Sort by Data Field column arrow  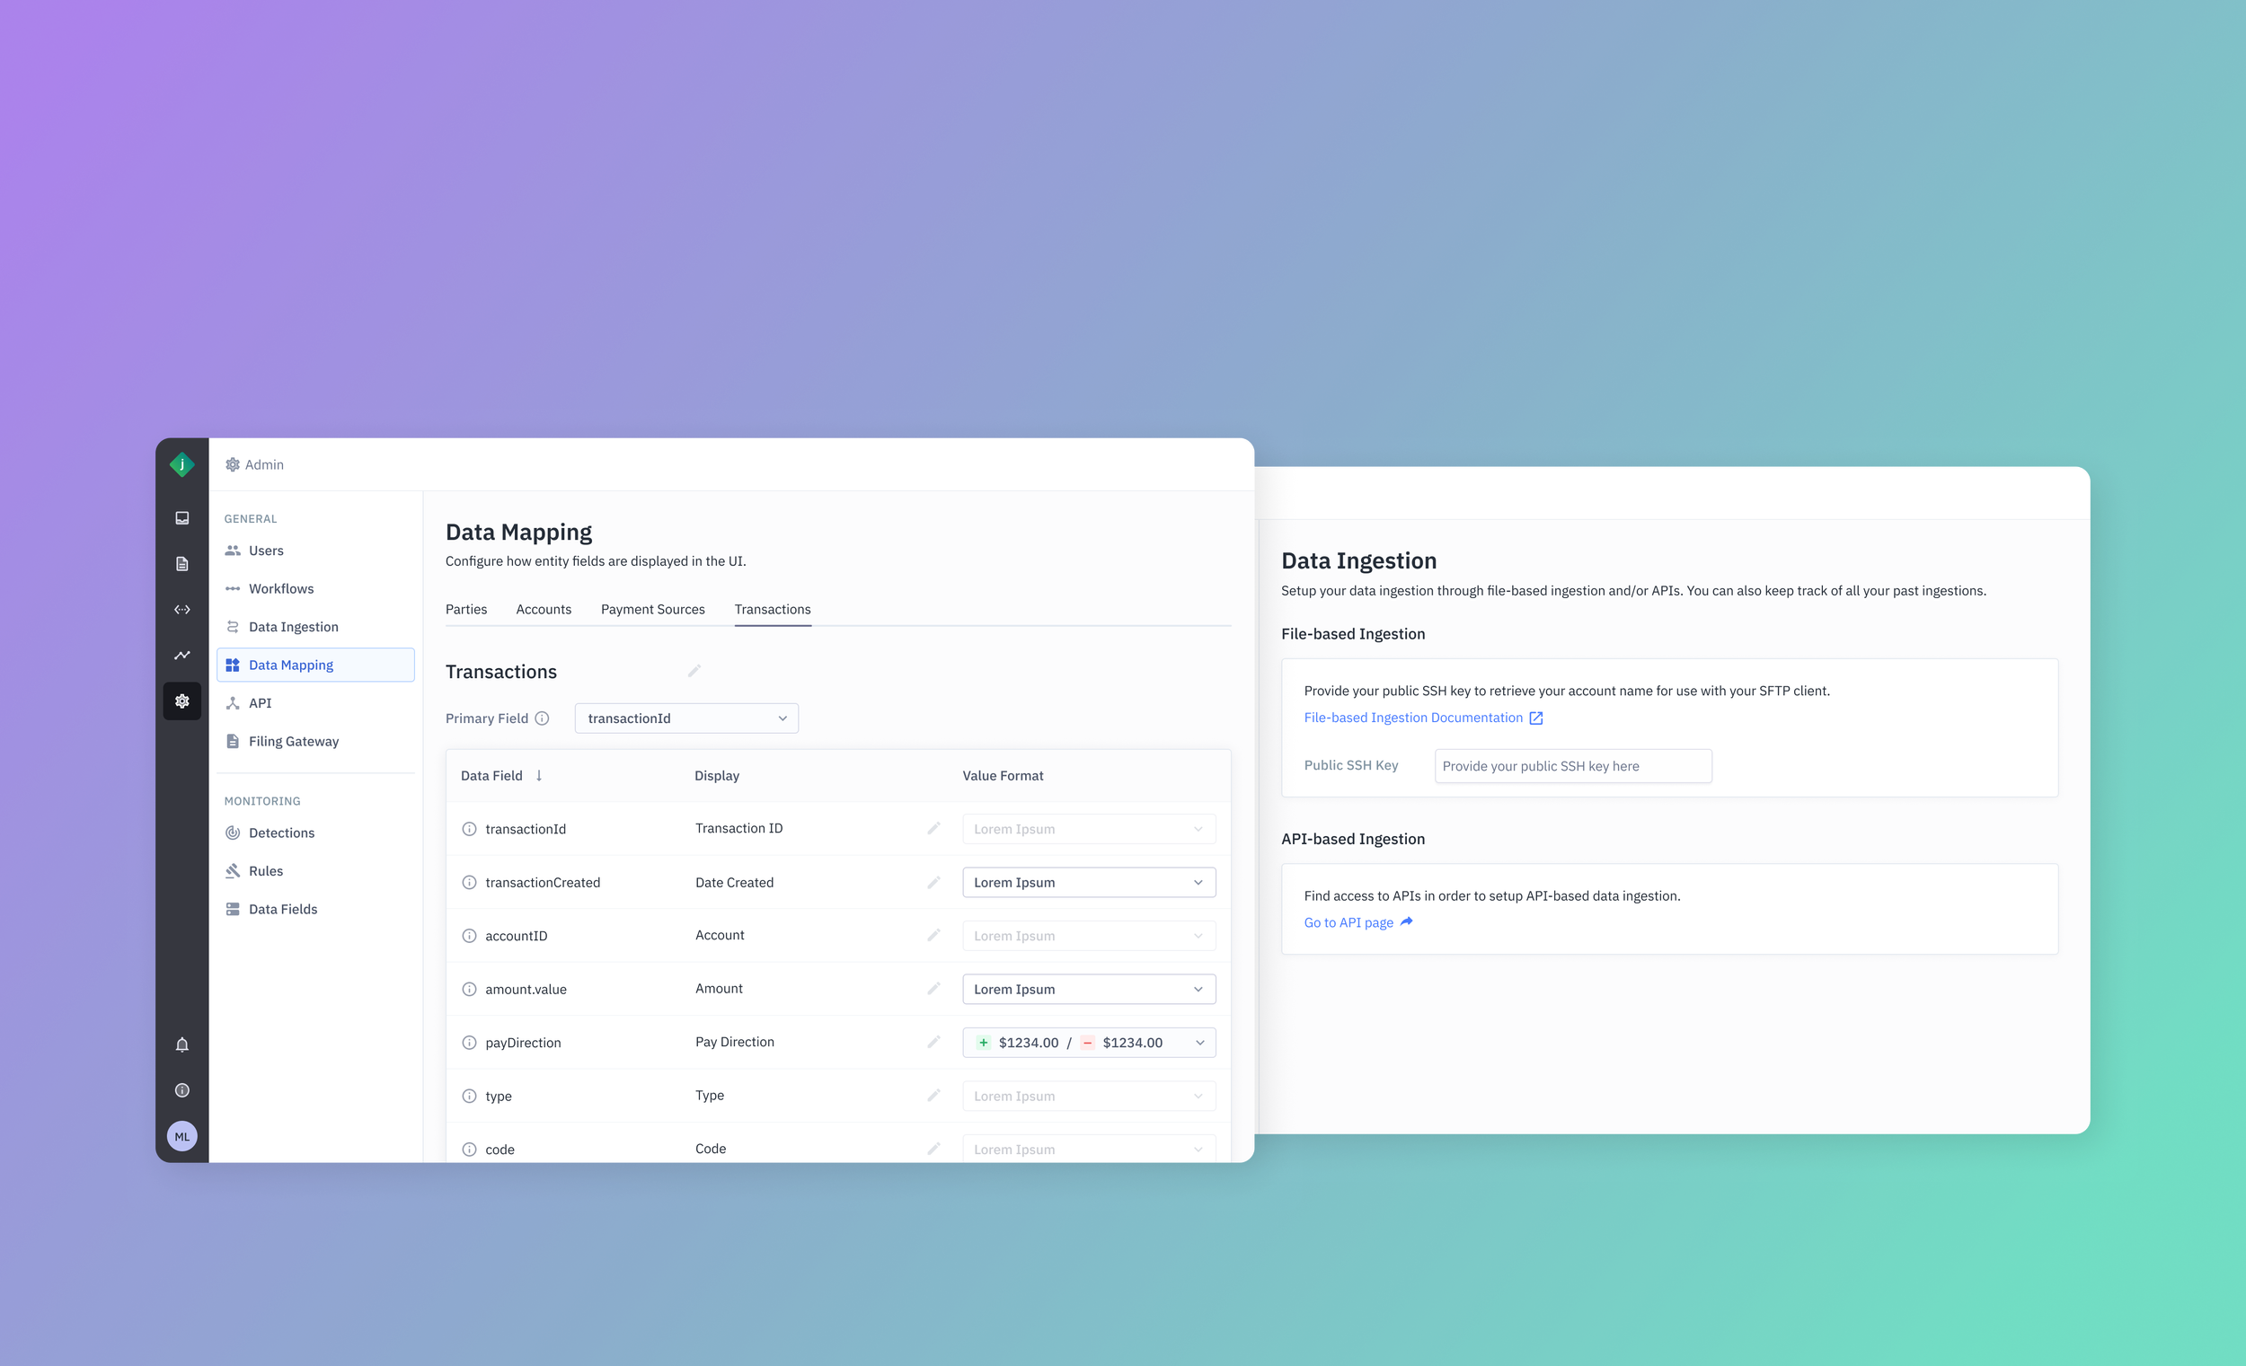pos(539,775)
